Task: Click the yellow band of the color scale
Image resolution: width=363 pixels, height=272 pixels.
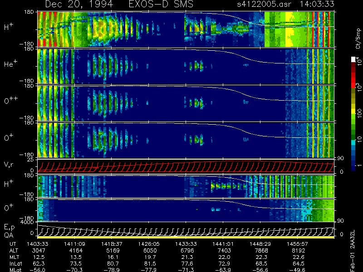Action: pyautogui.click(x=353, y=112)
